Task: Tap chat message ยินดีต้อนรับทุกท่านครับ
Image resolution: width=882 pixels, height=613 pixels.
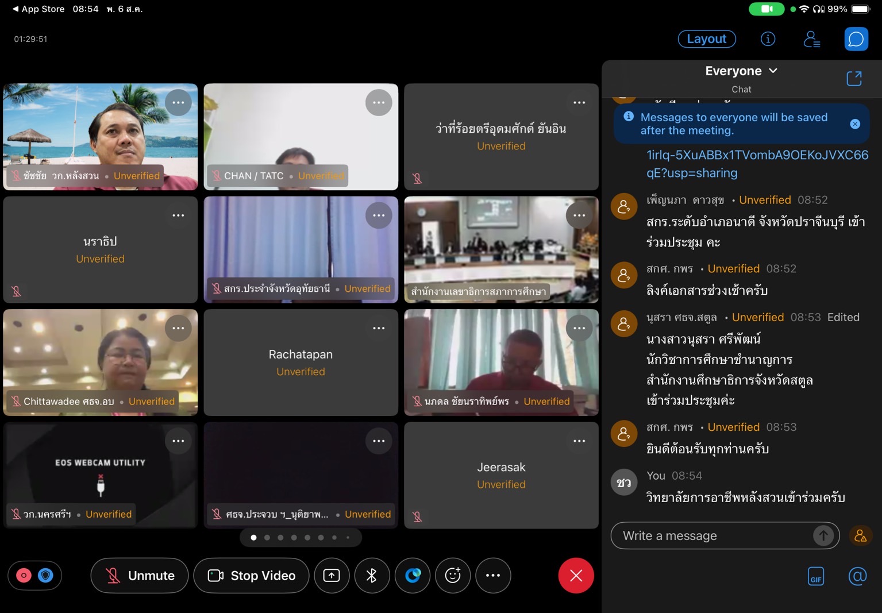Action: point(707,449)
